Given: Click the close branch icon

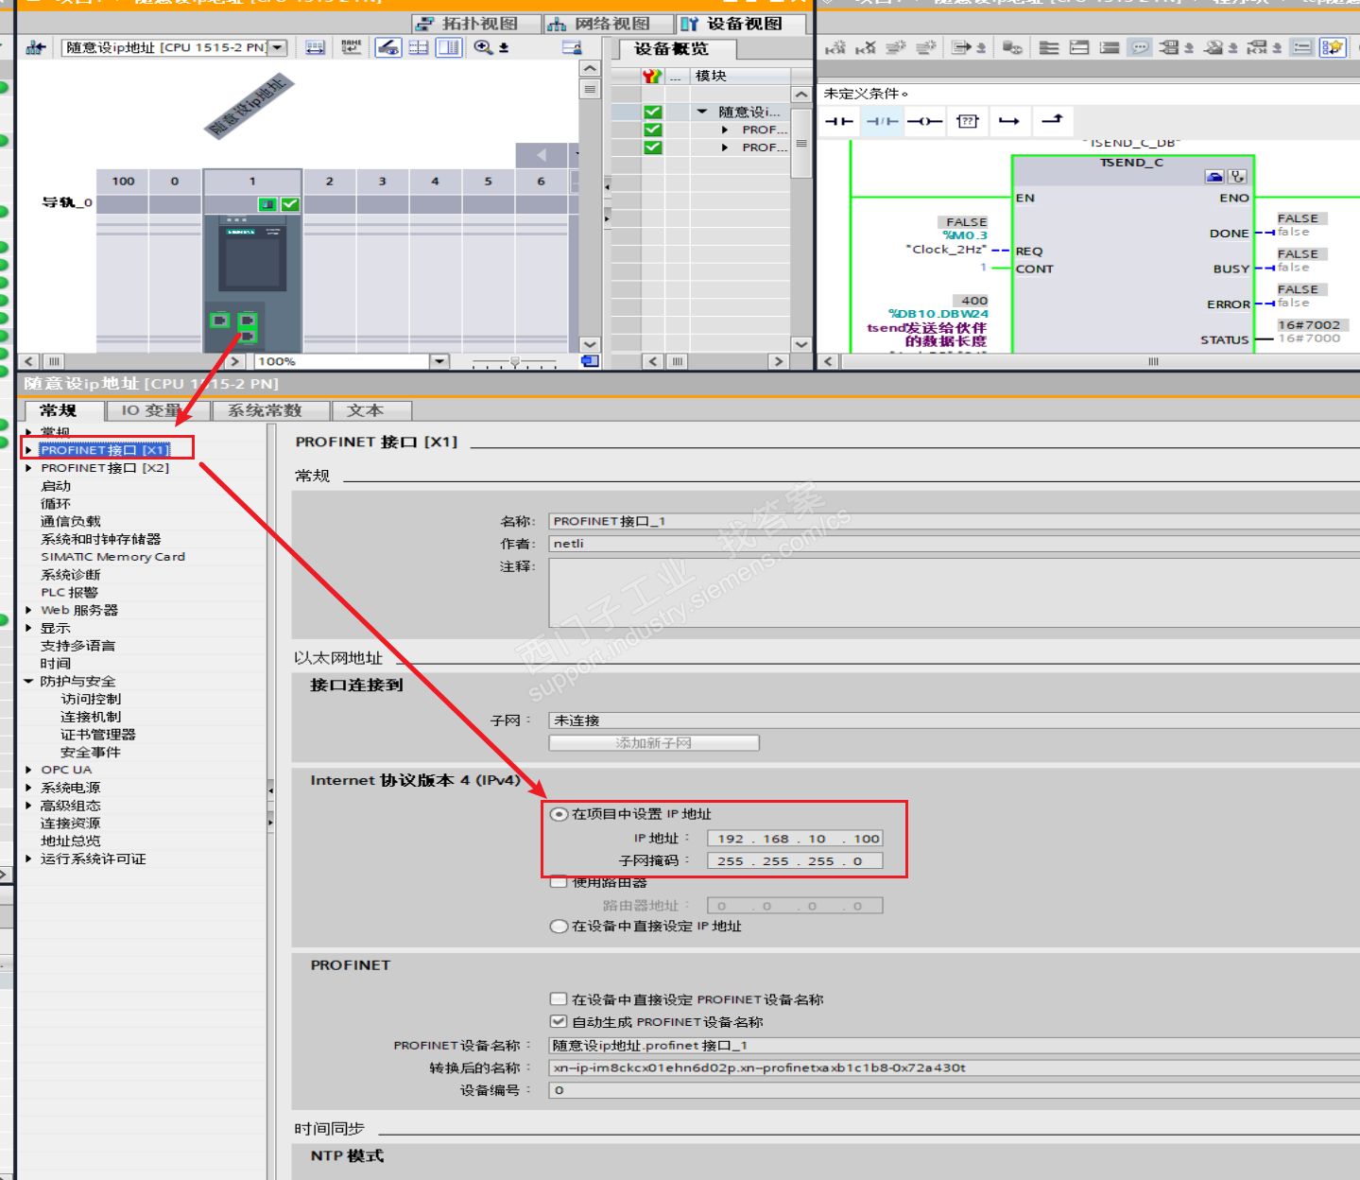Looking at the screenshot, I should pyautogui.click(x=1052, y=120).
